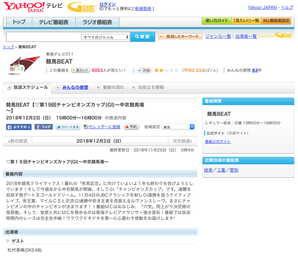Image resolution: width=298 pixels, height=258 pixels.
Task: Go to 次の放送> next broadcast
Action: tap(183, 141)
